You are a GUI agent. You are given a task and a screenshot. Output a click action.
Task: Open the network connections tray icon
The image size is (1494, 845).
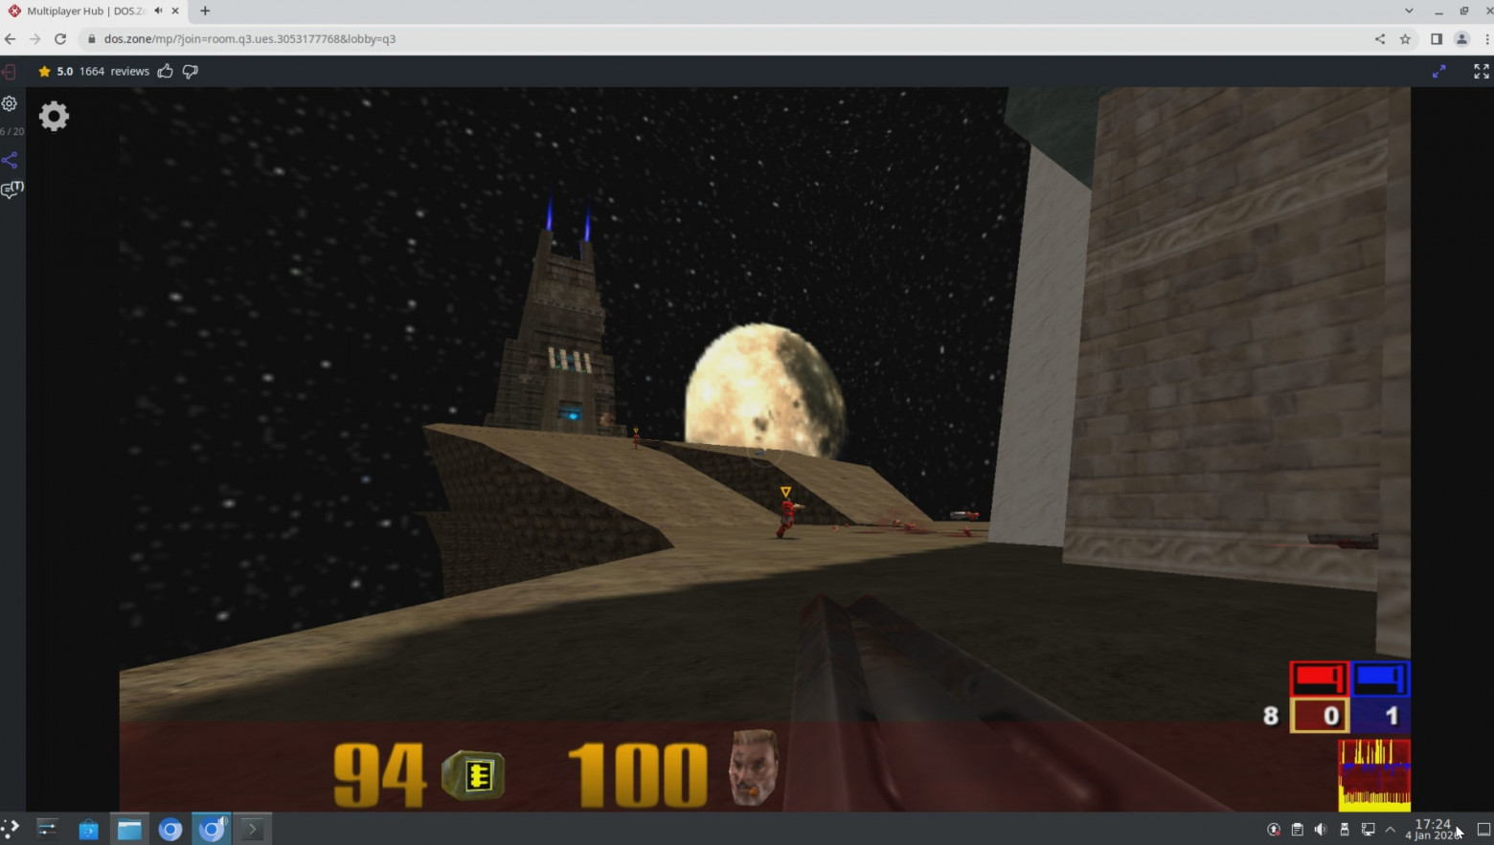[x=1368, y=830]
